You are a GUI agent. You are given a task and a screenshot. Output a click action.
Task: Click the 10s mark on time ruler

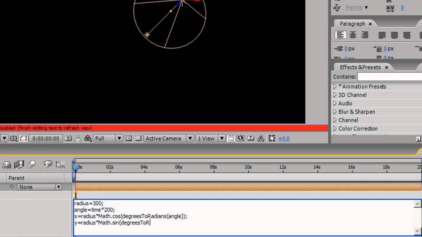pyautogui.click(x=248, y=167)
